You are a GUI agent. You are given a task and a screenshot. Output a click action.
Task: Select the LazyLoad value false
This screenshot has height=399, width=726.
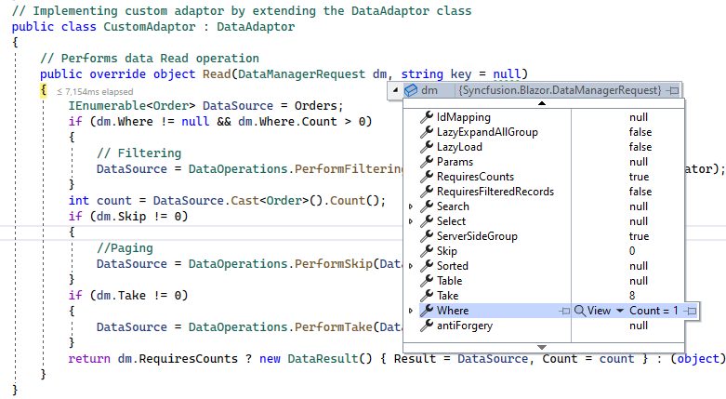[x=640, y=147]
